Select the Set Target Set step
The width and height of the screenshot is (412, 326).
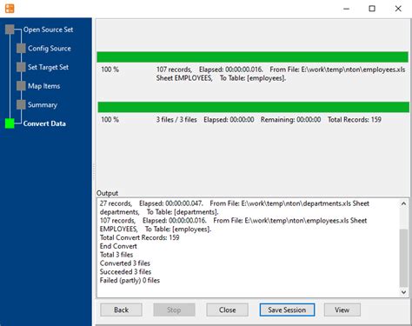click(x=48, y=67)
